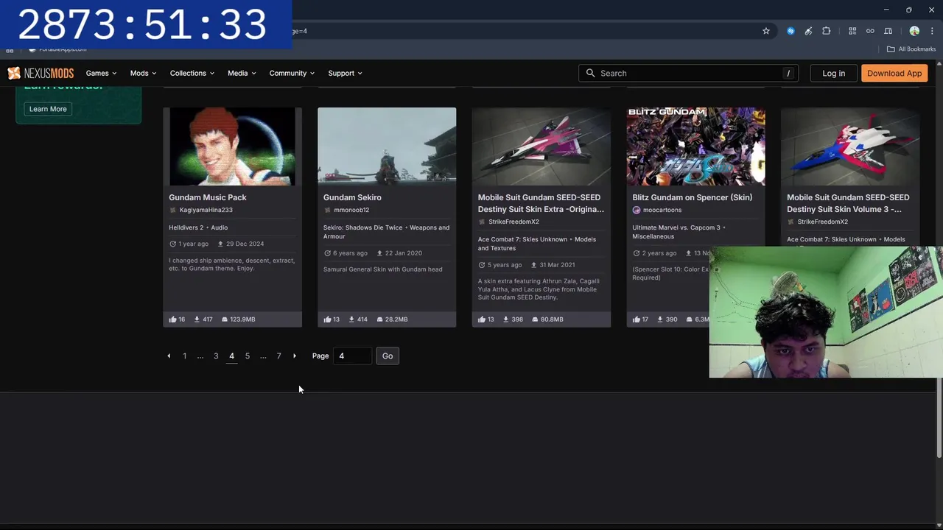The width and height of the screenshot is (943, 530).
Task: Open the Chrome profile avatar
Action: (914, 31)
